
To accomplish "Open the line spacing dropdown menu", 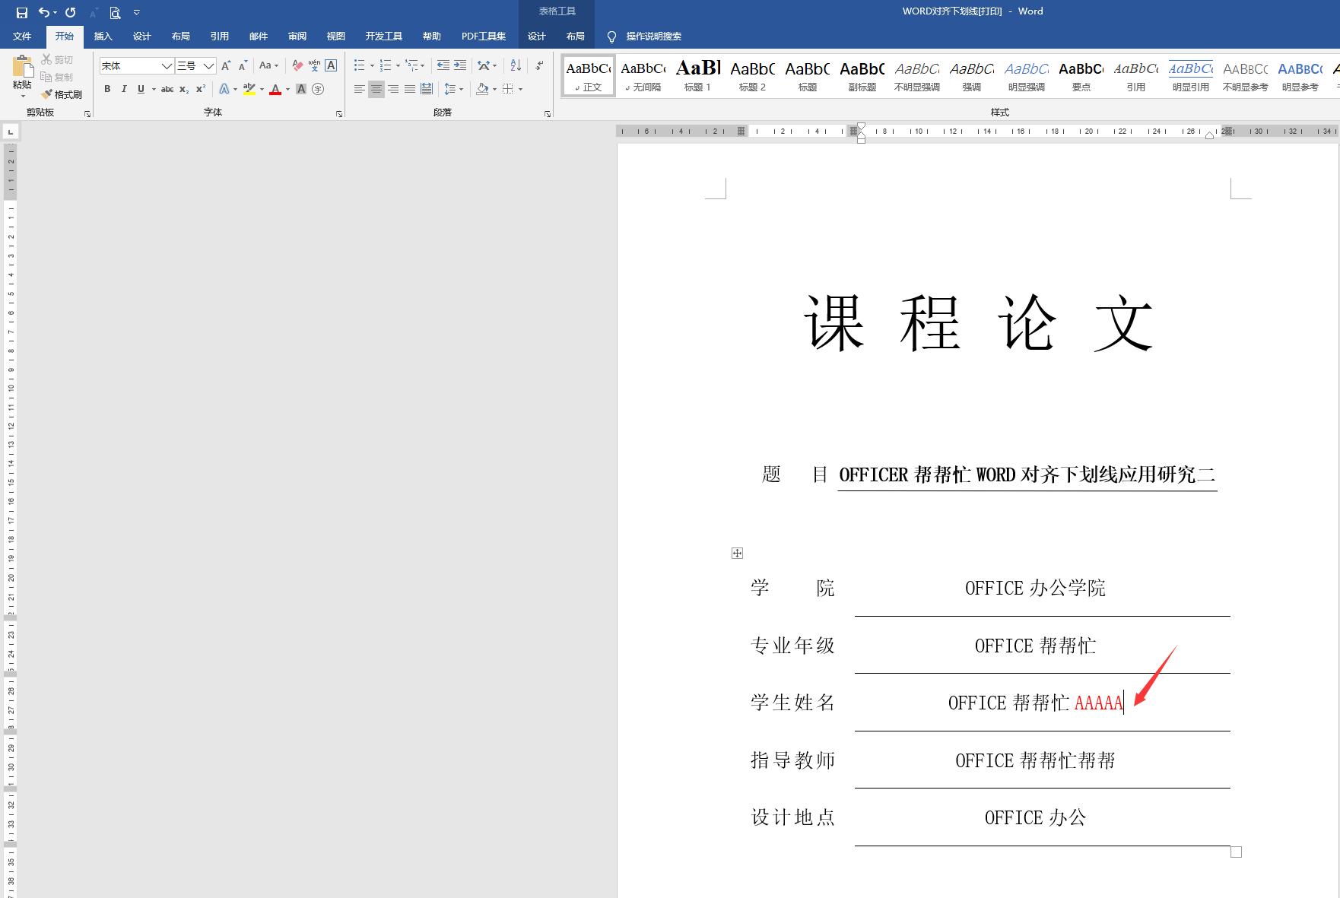I will (x=454, y=89).
